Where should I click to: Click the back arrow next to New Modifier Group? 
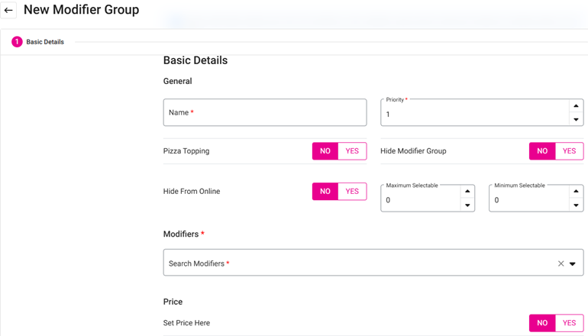(x=9, y=11)
